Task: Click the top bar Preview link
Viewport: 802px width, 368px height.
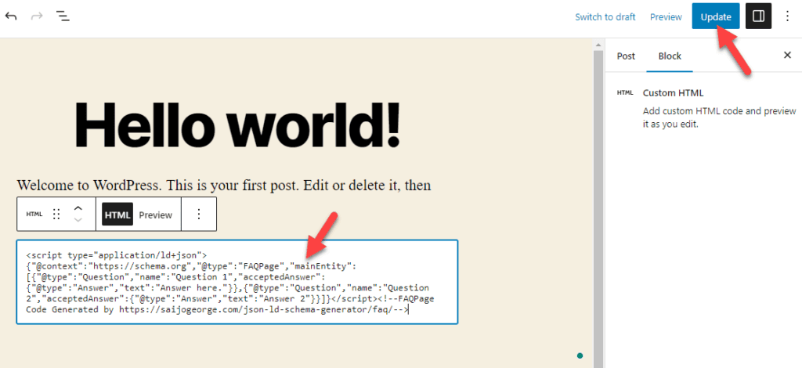Action: tap(666, 17)
